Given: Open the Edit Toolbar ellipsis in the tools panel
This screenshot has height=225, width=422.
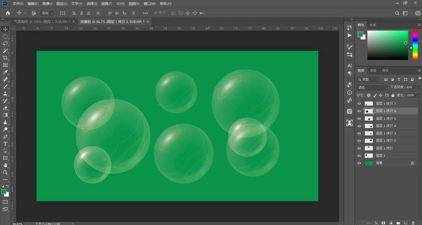Looking at the screenshot, I should click(5, 179).
